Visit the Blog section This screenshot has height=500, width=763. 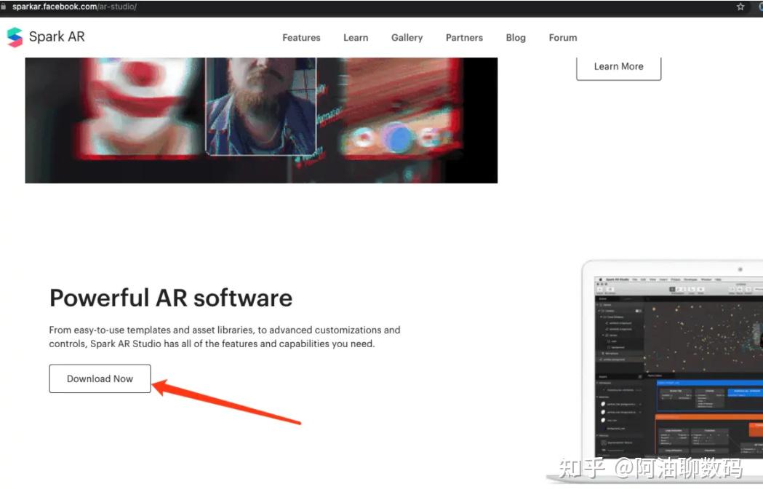point(516,38)
